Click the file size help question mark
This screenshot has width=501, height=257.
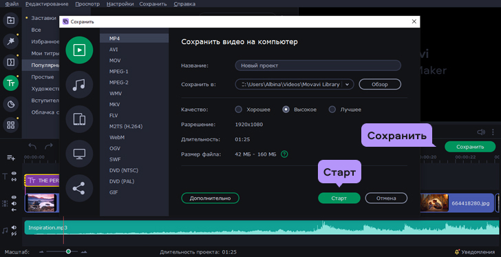click(284, 154)
